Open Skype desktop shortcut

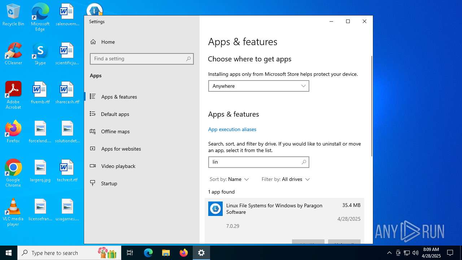pos(40,54)
